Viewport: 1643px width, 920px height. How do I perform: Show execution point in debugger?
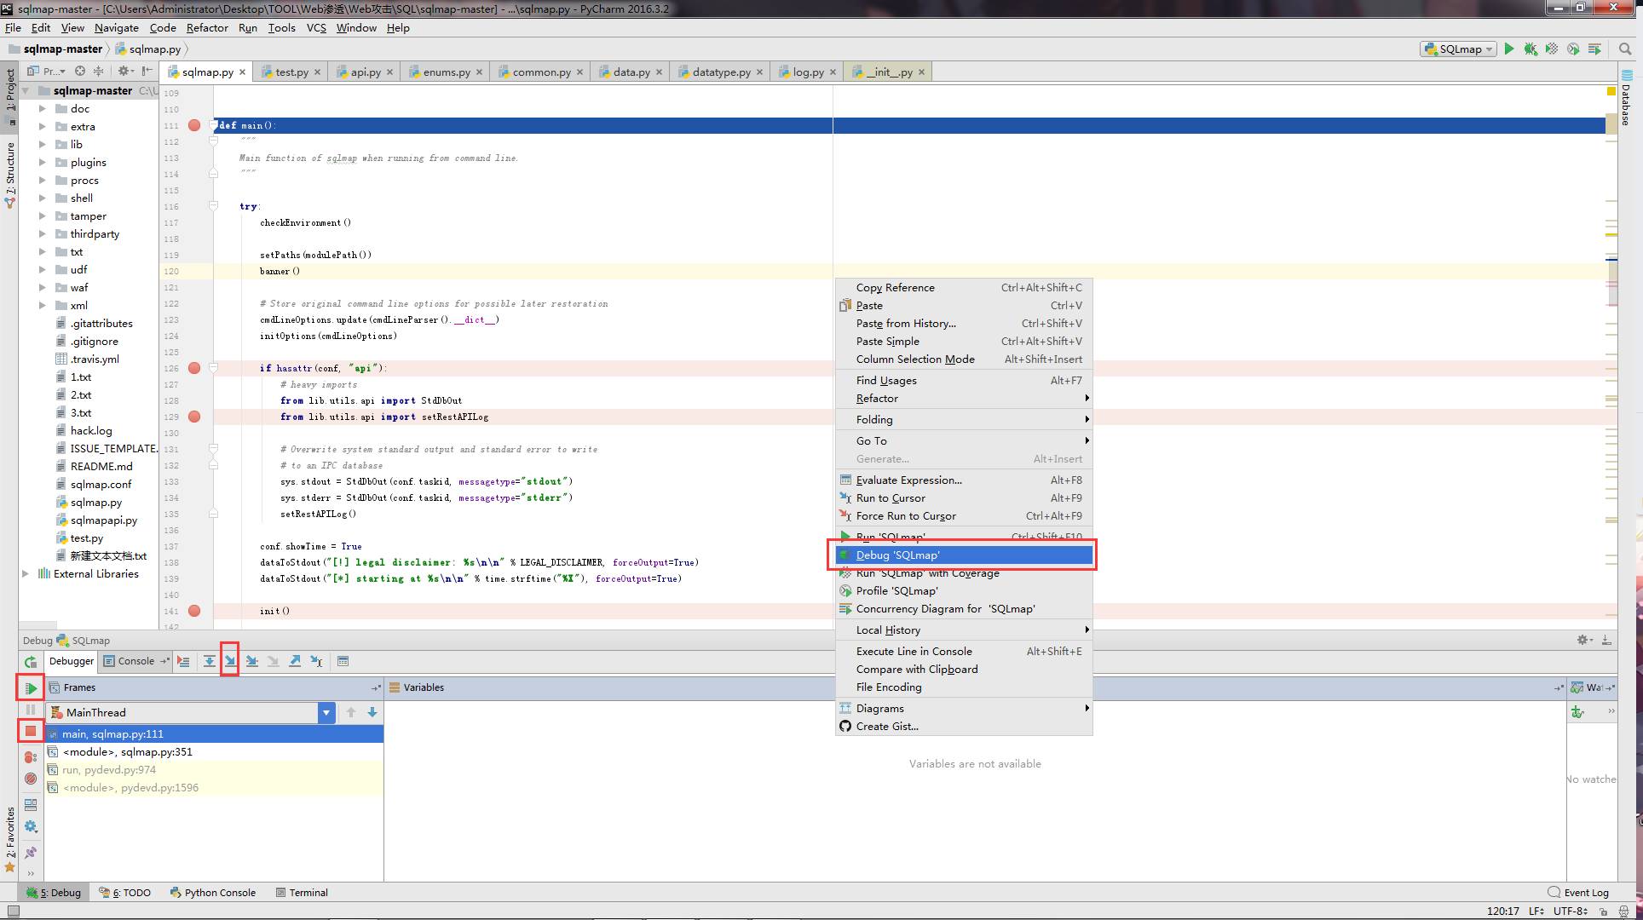183,661
